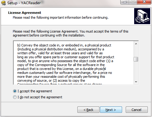Image resolution: width=152 pixels, height=117 pixels.
Task: Continue the installation with Next
Action: tap(111, 110)
